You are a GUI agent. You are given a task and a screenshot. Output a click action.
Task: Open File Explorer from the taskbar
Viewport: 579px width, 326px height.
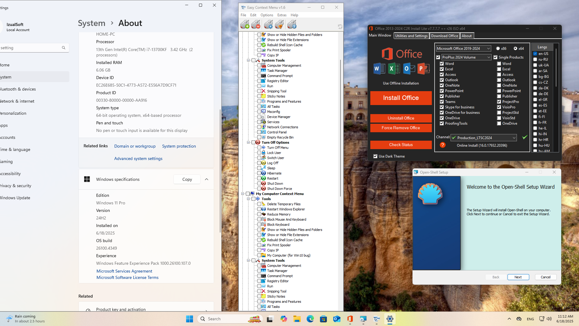[x=297, y=319]
